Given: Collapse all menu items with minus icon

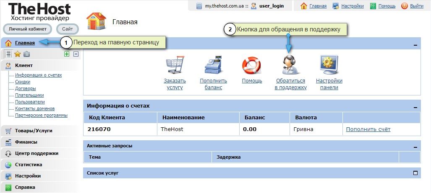Looking at the screenshot, I should coord(76,54).
